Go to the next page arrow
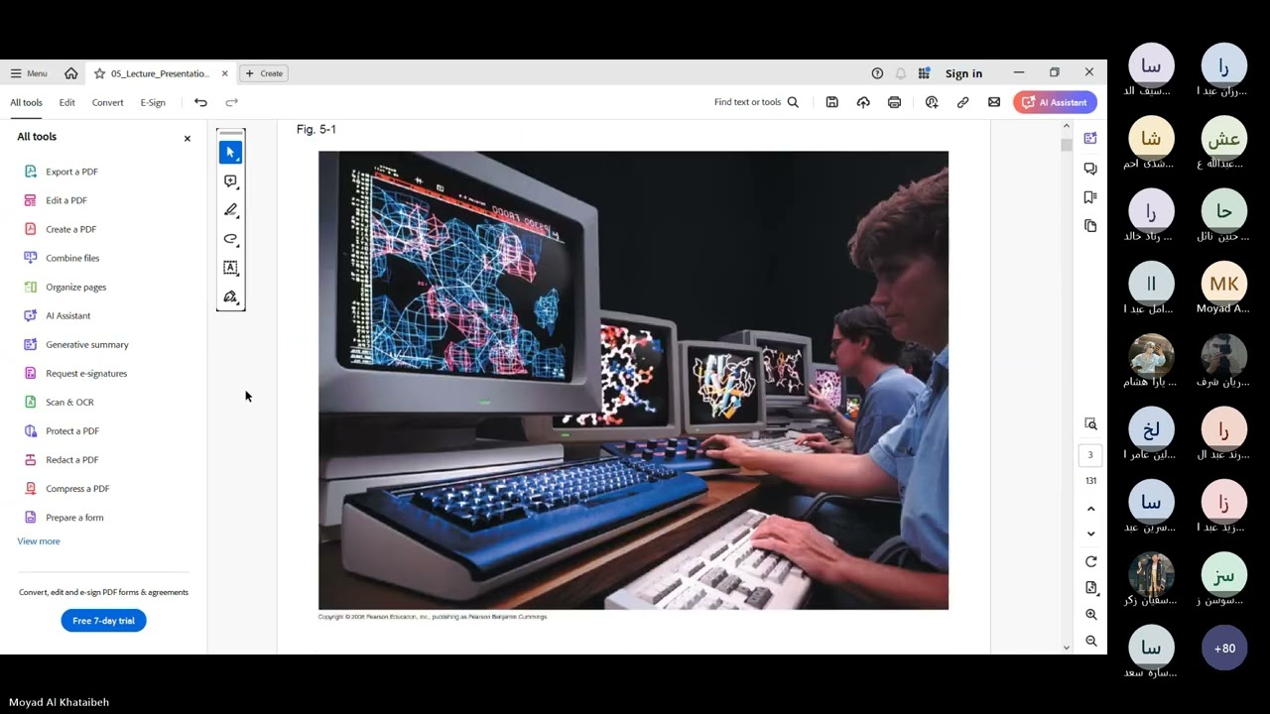Screen dimensions: 1270x714 tap(1090, 534)
